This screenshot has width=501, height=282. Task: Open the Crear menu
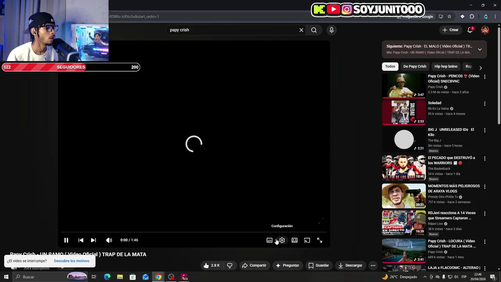coord(450,30)
